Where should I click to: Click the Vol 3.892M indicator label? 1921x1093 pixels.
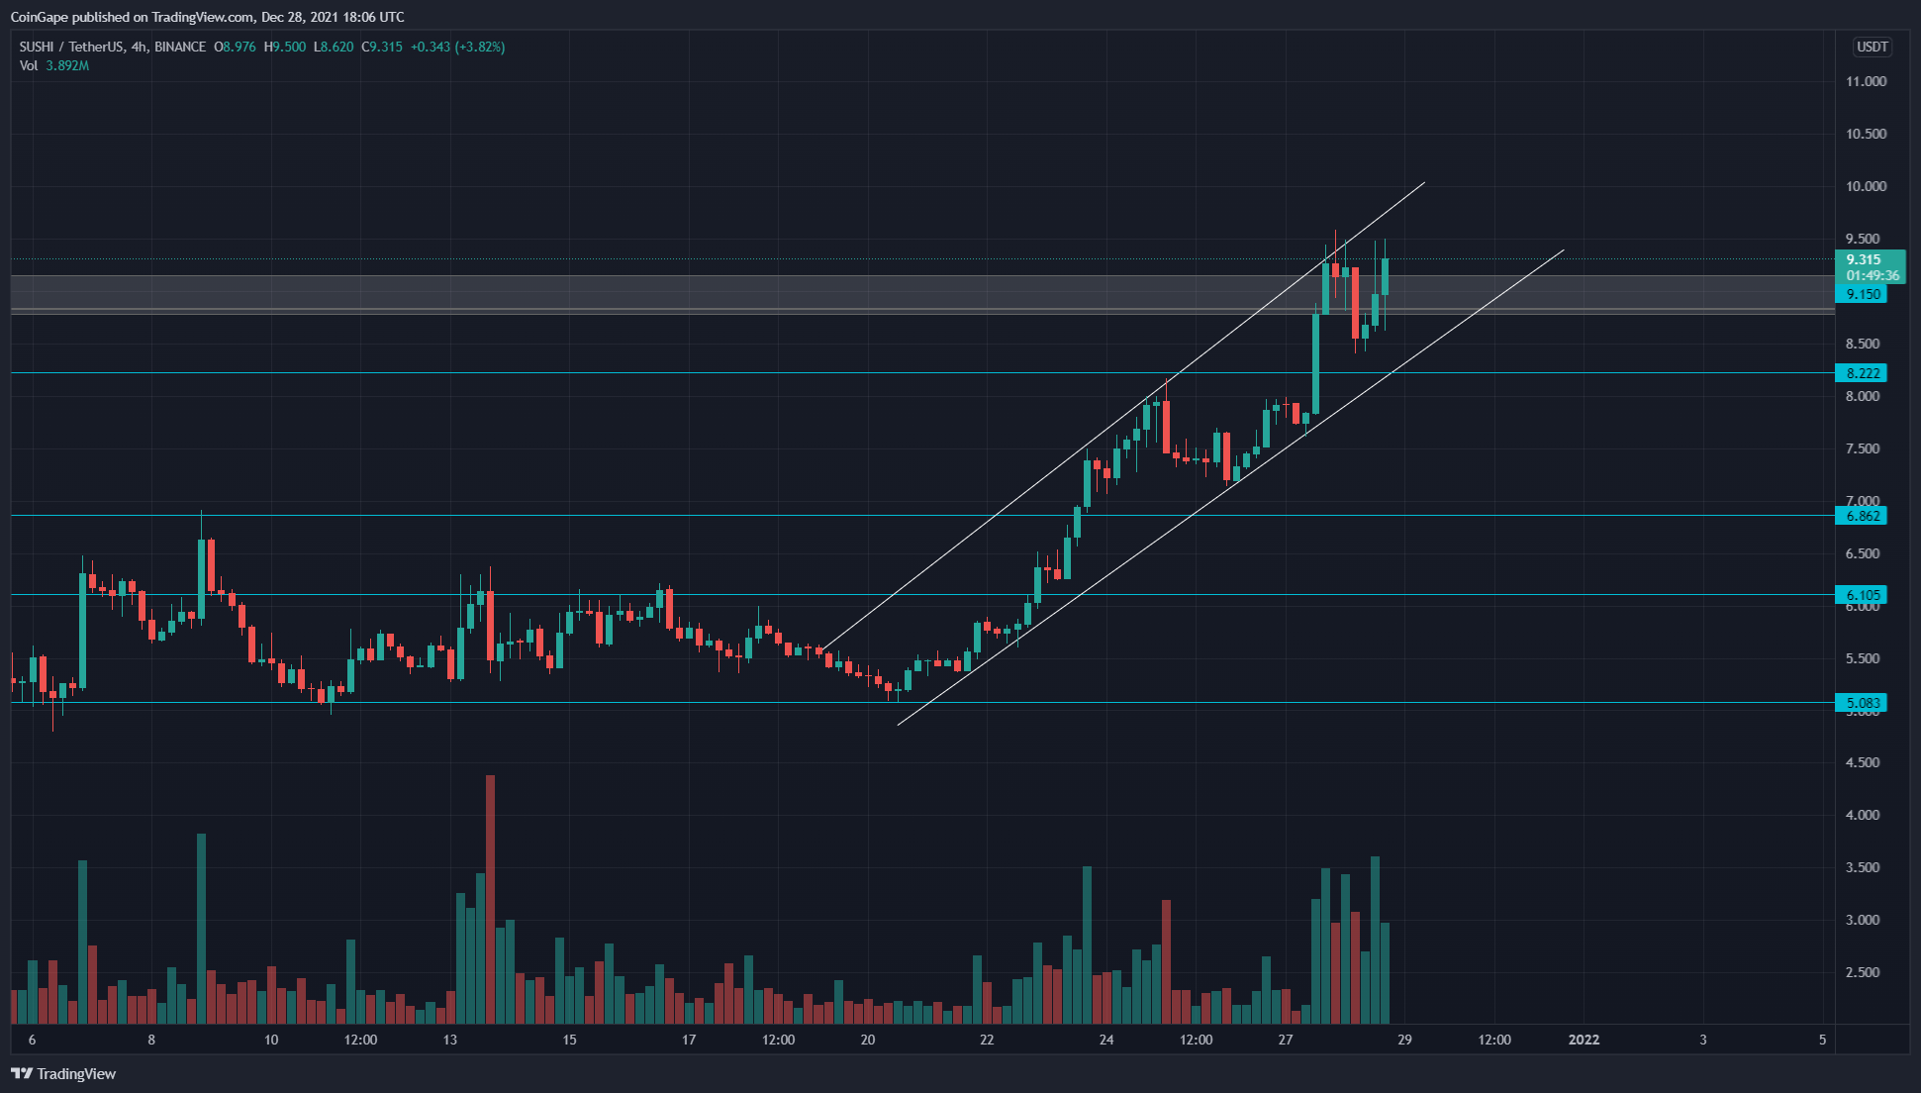coord(54,65)
